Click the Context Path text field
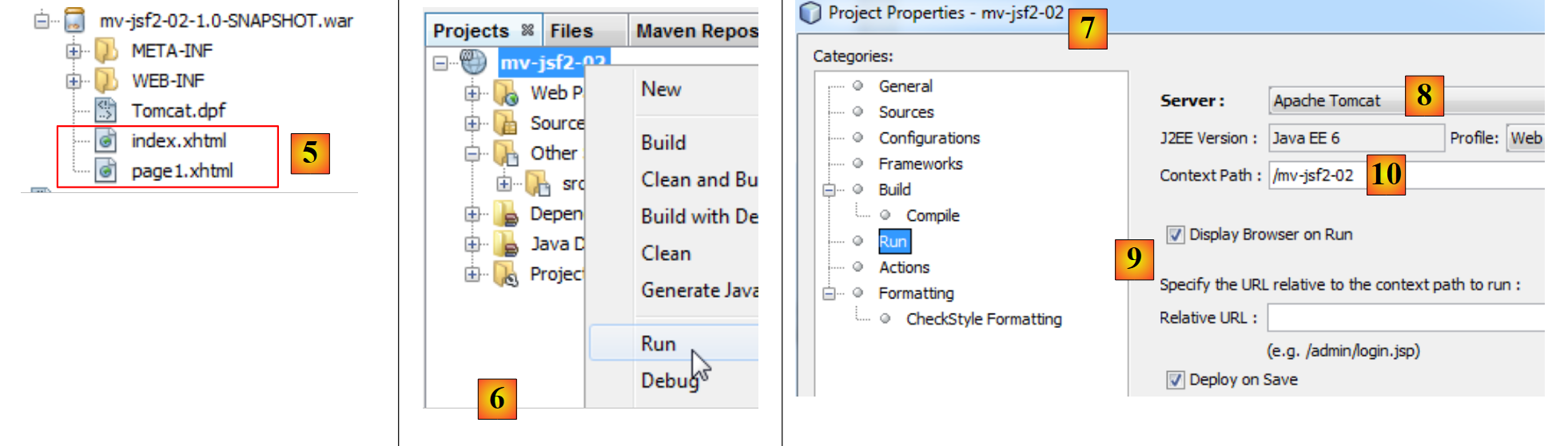This screenshot has height=446, width=1556. click(x=1319, y=176)
